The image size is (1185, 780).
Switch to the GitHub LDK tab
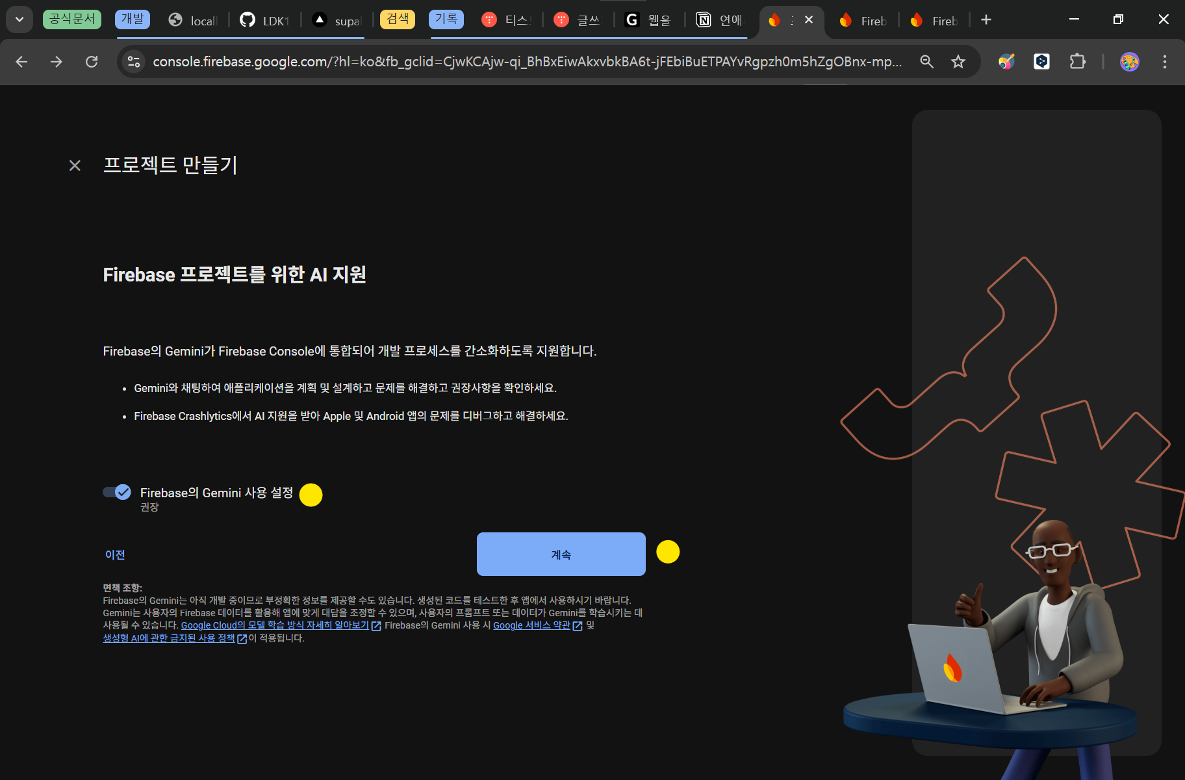tap(264, 20)
